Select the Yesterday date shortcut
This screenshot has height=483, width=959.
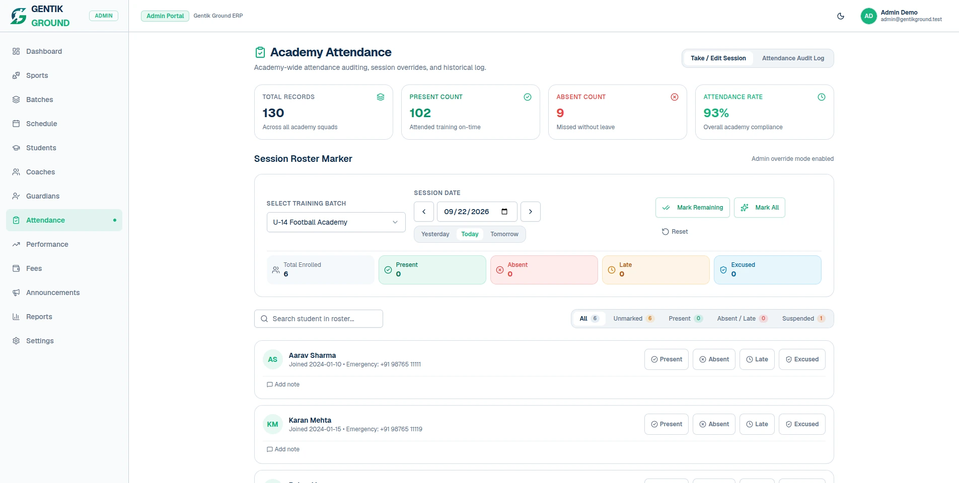[435, 234]
